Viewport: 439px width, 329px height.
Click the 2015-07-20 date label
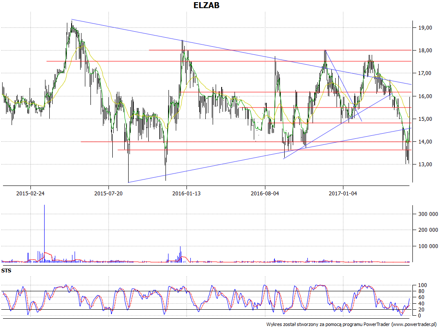click(x=108, y=193)
